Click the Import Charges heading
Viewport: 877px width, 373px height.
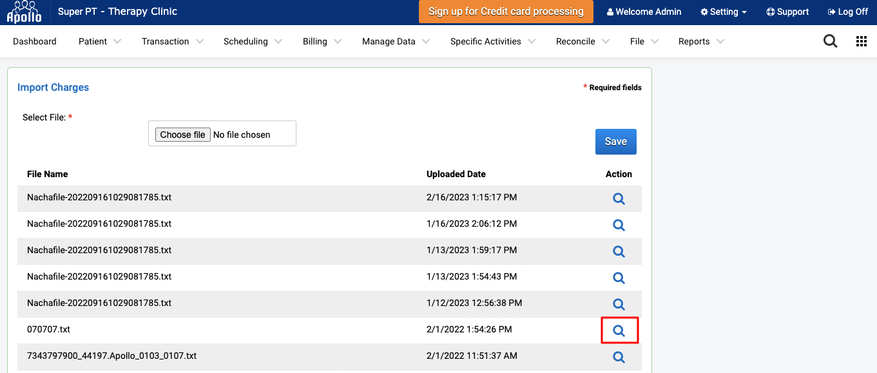click(53, 87)
